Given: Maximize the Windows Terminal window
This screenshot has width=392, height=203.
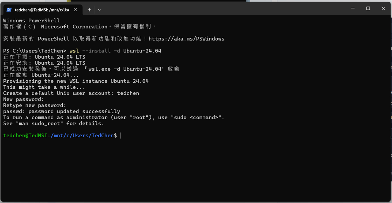Looking at the screenshot, I should pos(368,8).
